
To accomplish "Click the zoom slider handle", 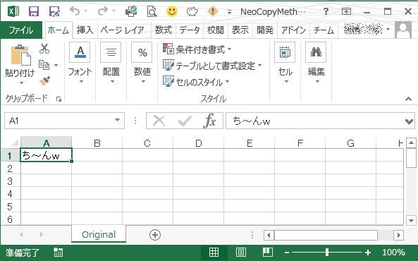I will click(327, 252).
